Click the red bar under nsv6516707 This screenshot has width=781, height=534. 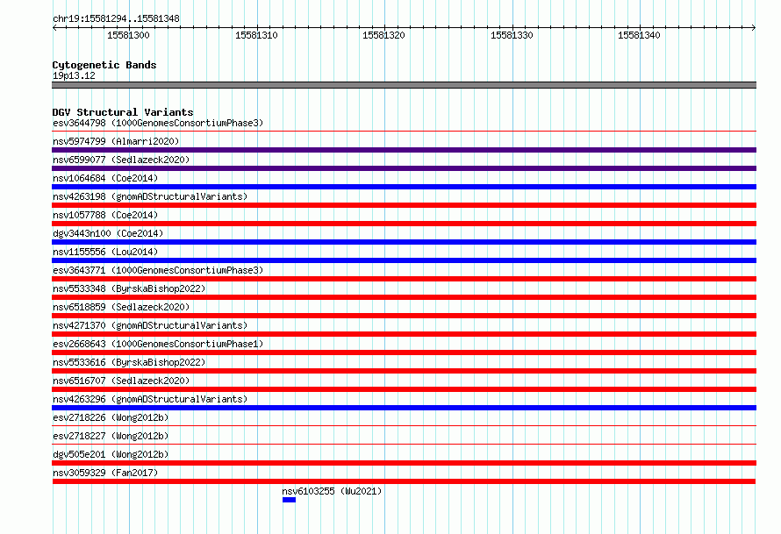click(x=404, y=389)
